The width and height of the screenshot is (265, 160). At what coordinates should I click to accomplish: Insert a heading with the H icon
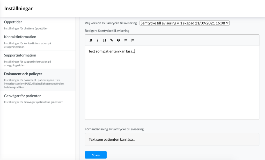tap(105, 40)
